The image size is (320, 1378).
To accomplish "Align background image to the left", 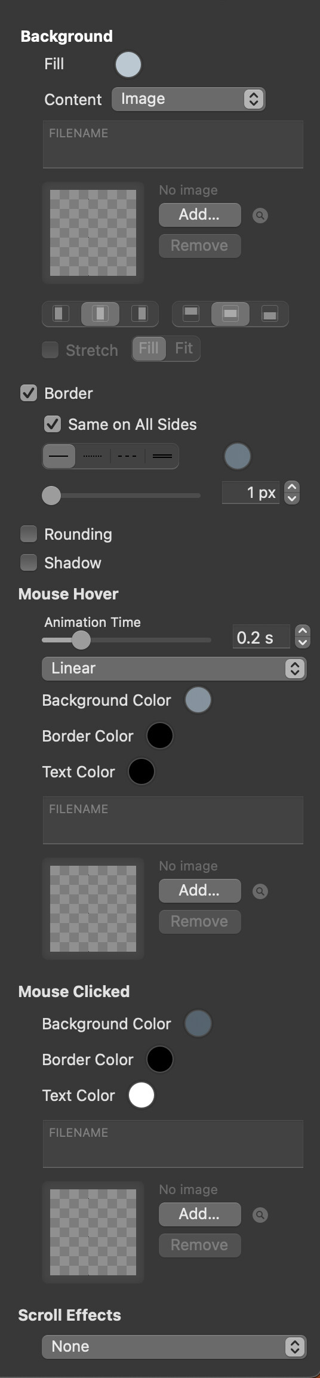I will point(61,313).
